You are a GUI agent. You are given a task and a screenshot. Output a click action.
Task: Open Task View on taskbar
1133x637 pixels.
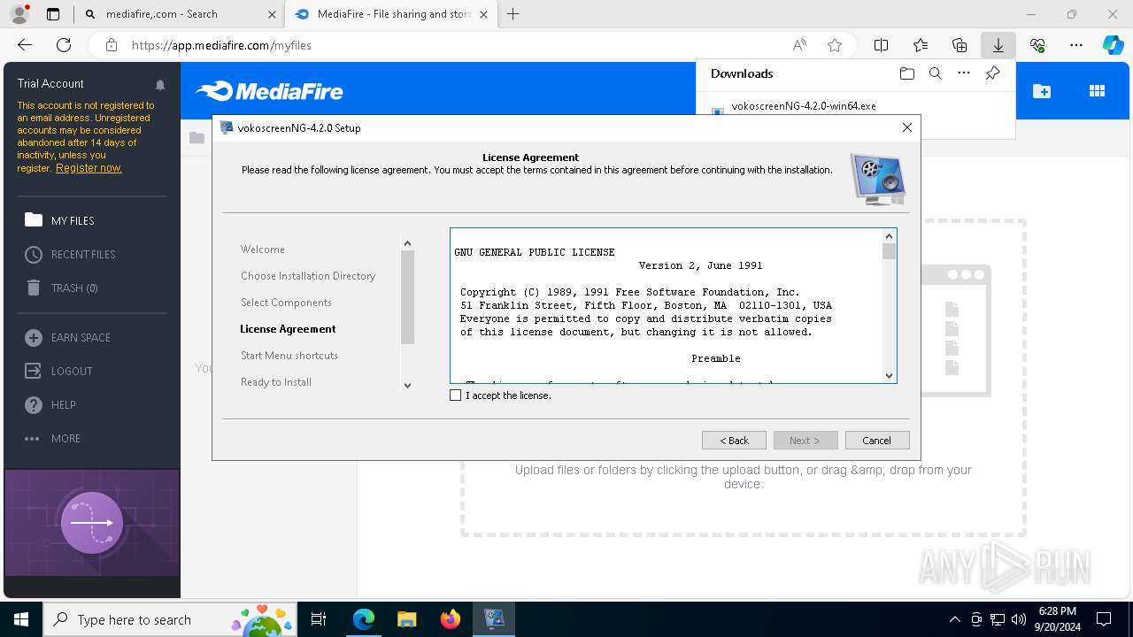pos(319,619)
